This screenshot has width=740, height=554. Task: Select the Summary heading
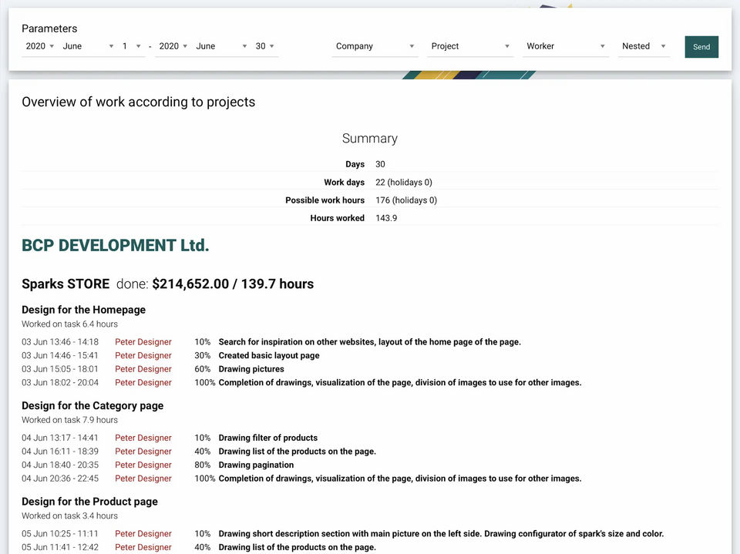click(370, 138)
